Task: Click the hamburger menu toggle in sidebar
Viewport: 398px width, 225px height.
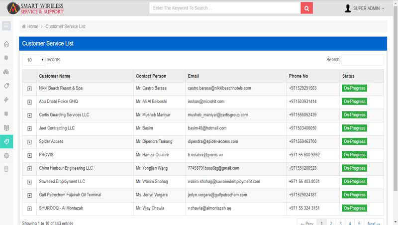Action: pos(6,26)
